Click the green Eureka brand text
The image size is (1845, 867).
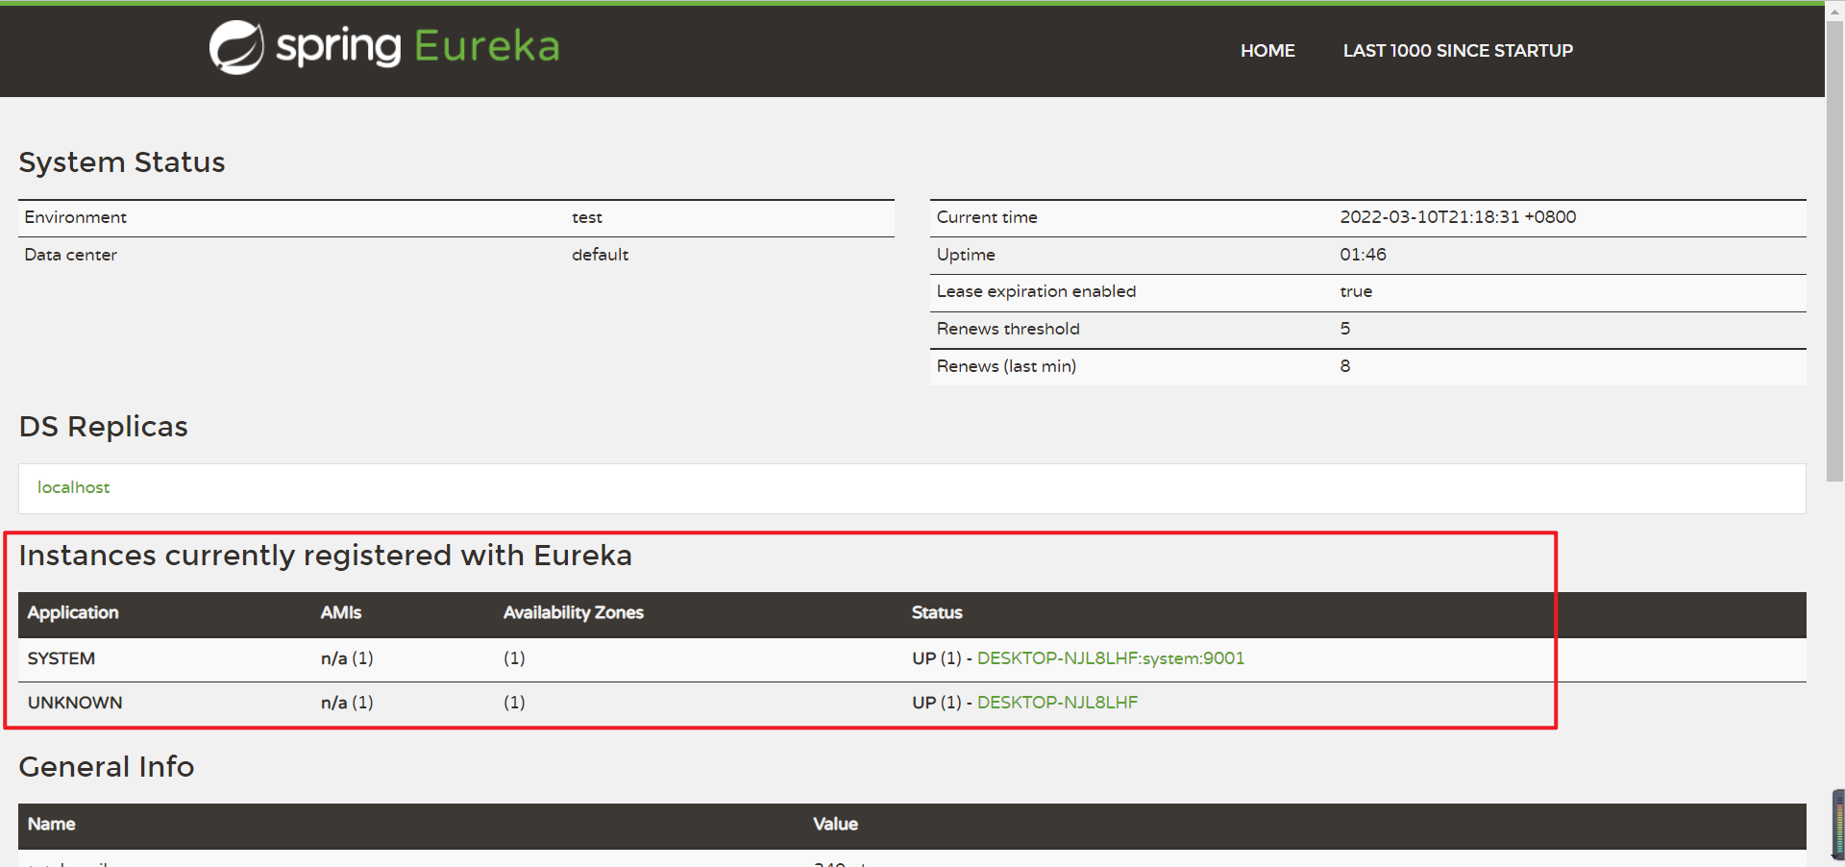[x=486, y=46]
